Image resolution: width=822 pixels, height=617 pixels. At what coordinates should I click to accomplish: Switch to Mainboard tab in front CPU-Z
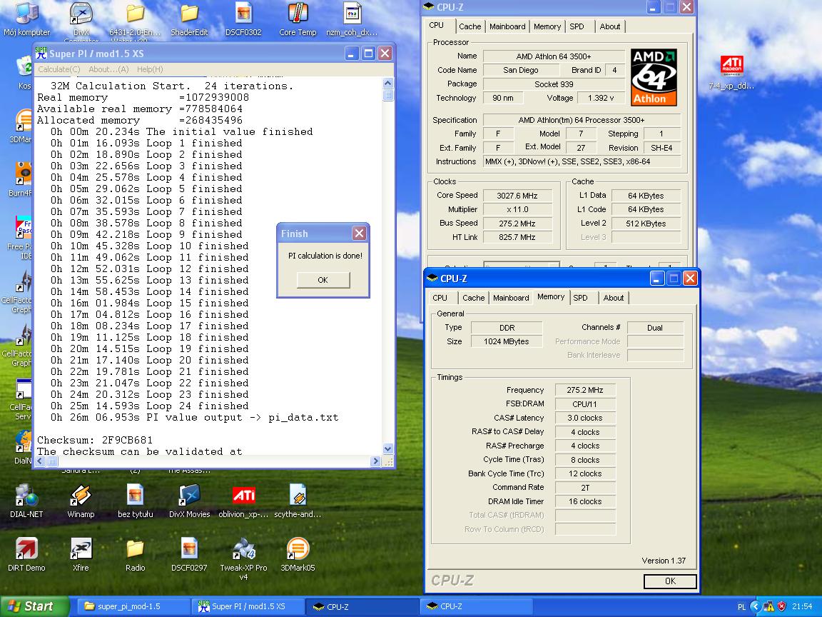(x=511, y=298)
